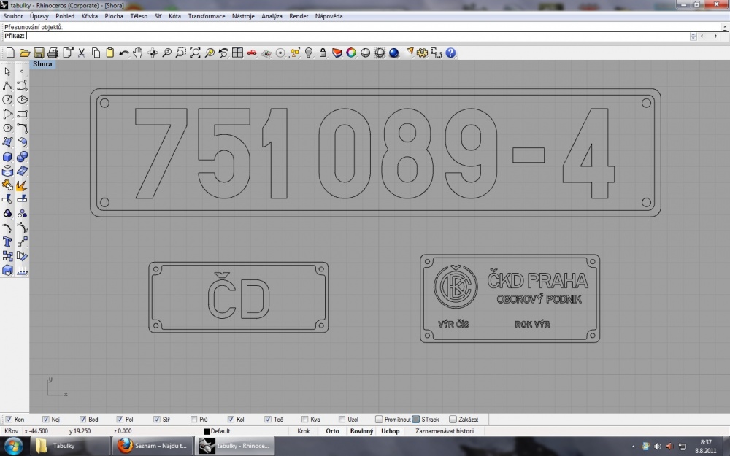Choose the Box solid tool
The width and height of the screenshot is (730, 456).
tap(7, 157)
